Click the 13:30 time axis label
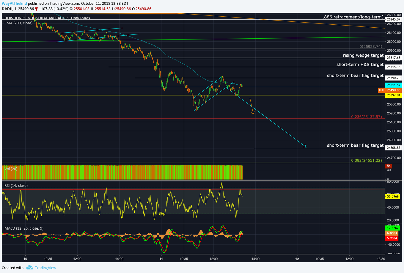Viewport: 404px width, 273px height. 381,259
